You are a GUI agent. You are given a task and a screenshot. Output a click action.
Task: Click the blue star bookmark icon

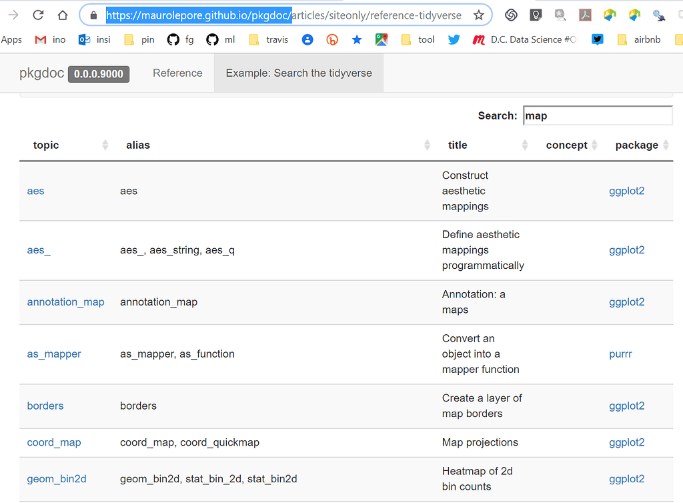click(357, 39)
